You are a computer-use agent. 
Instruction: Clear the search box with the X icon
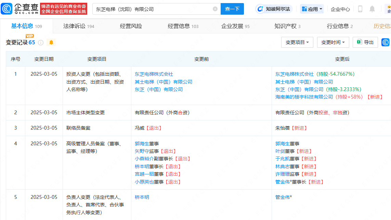(x=215, y=9)
